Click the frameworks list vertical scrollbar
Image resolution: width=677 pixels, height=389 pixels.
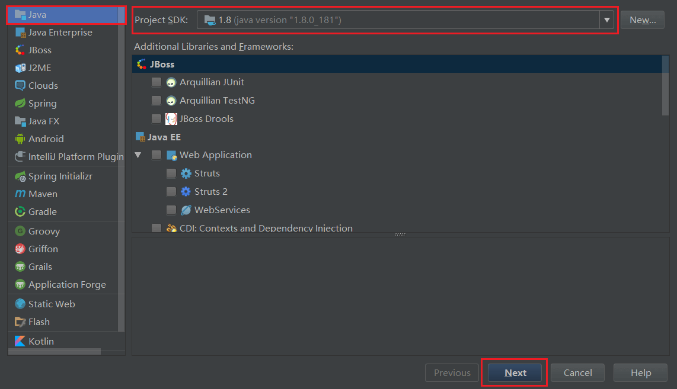pos(665,86)
